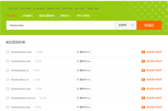Click the .REN 35元 price text
This screenshot has width=168, height=111.
coord(67,8)
